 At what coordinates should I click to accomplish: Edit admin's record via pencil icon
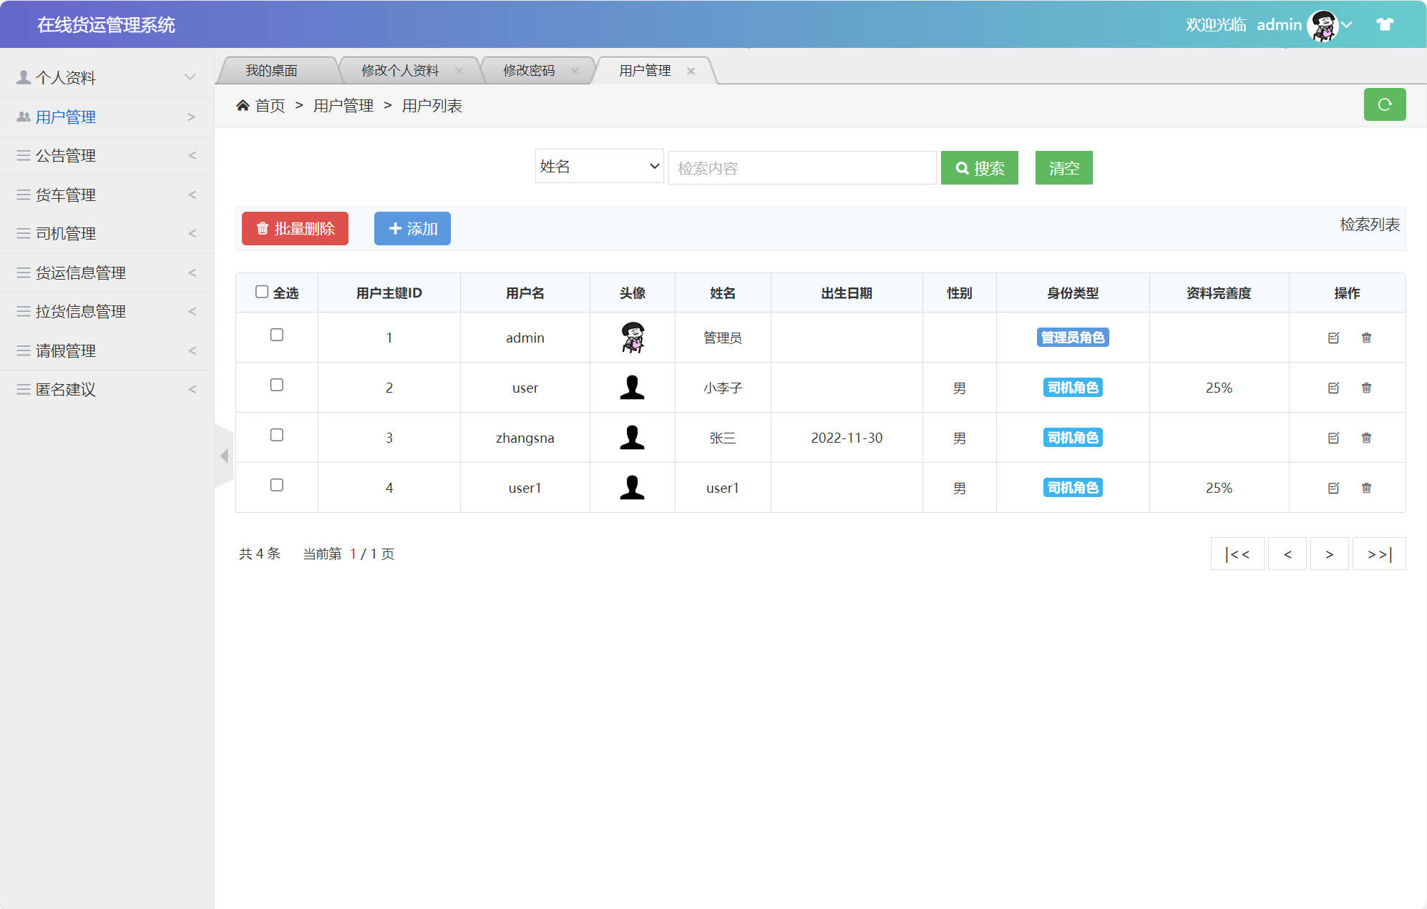click(1333, 338)
